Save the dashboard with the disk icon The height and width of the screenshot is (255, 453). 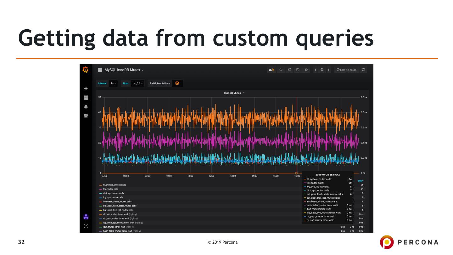click(x=297, y=70)
